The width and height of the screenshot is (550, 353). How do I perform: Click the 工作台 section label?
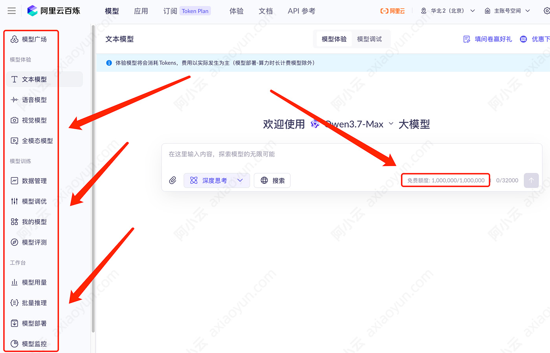coord(18,263)
